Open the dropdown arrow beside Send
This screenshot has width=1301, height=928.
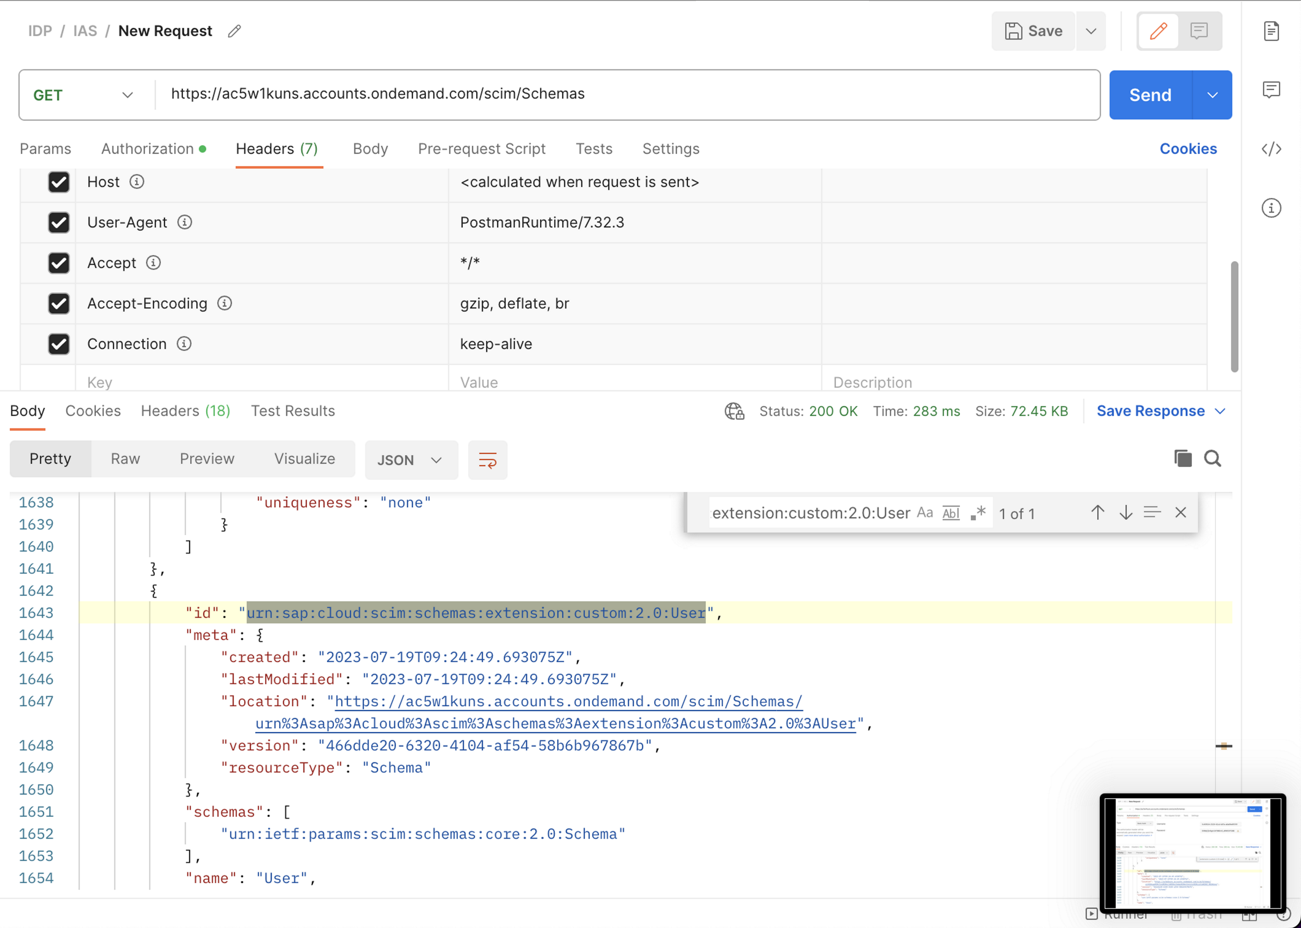(x=1212, y=95)
